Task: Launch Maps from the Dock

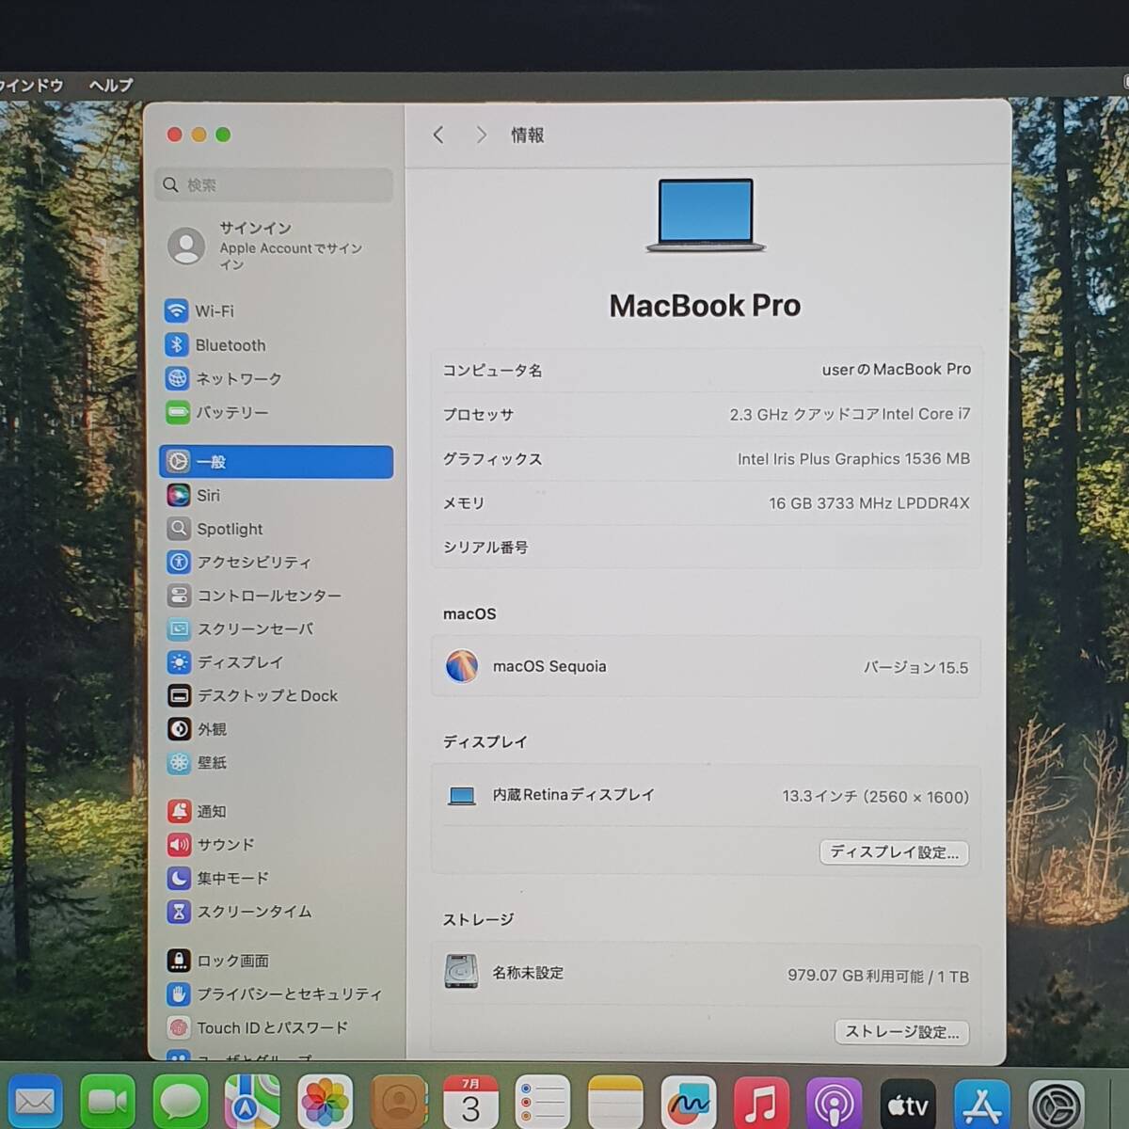Action: [252, 1102]
